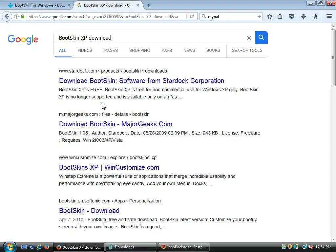This screenshot has height=252, width=336.
Task: Switch to VIDEOS results
Action: (x=85, y=51)
